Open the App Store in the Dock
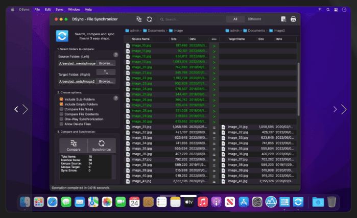Image resolution: width=357 pixels, height=218 pixels. coord(244,202)
